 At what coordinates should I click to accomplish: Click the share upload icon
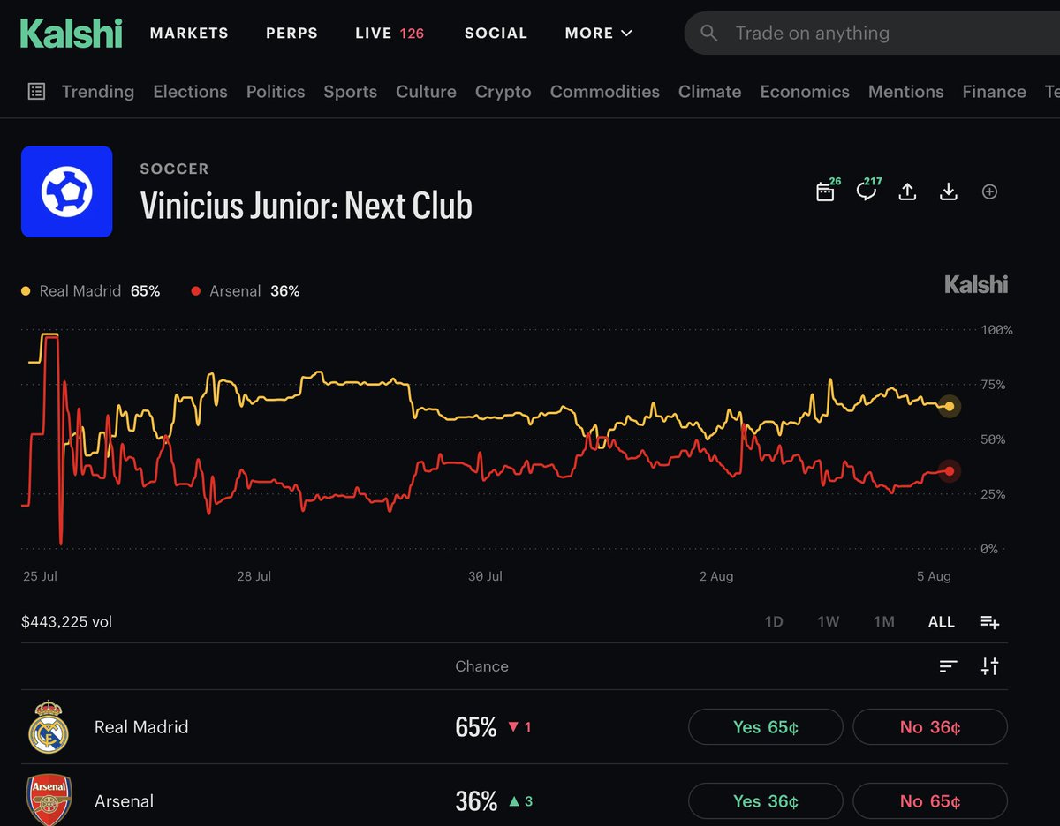point(907,191)
